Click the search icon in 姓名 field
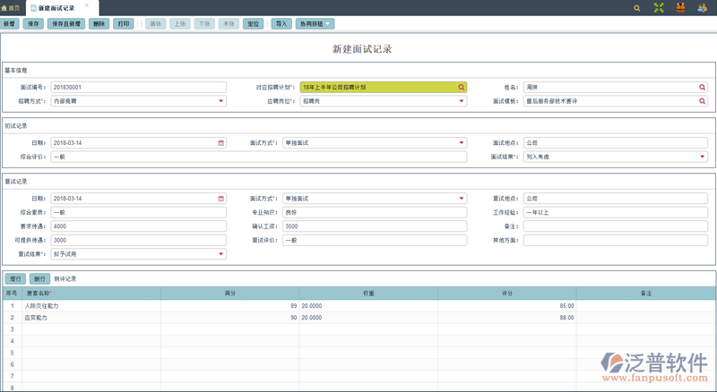 [702, 88]
